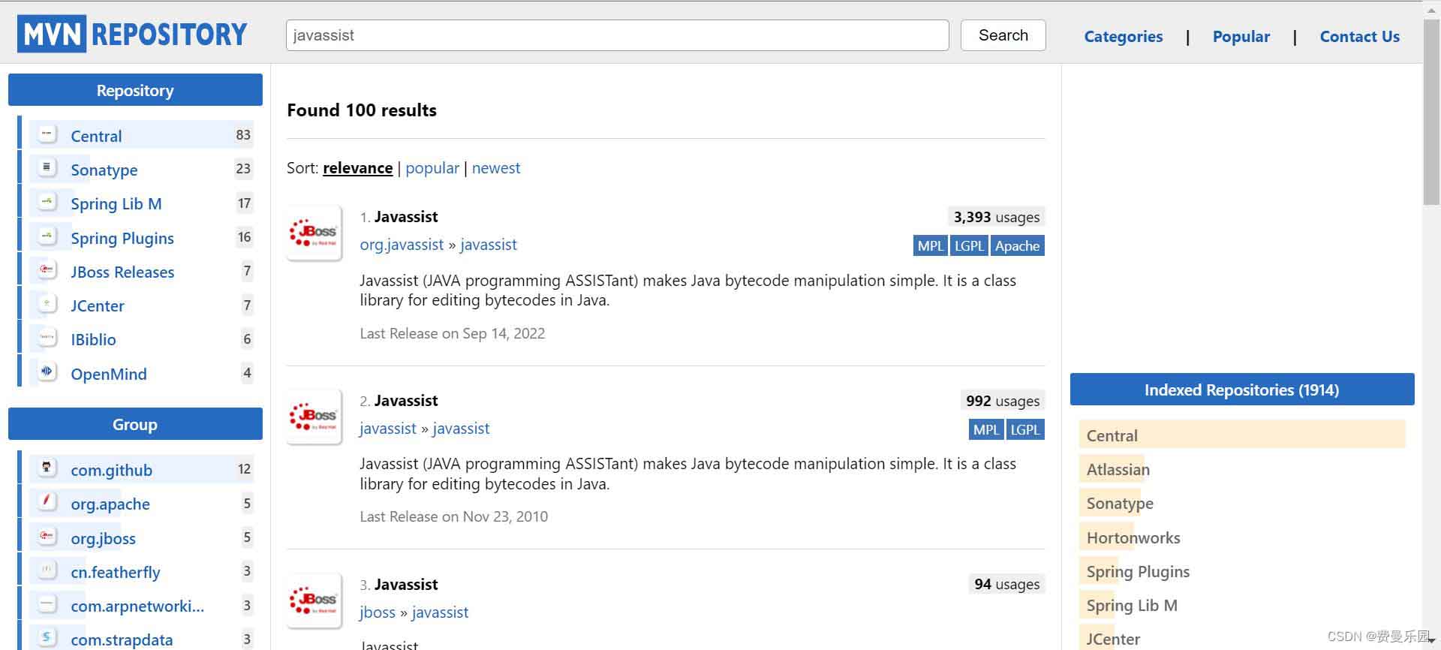1441x650 pixels.
Task: Click the 94 usages badge
Action: [x=1006, y=584]
